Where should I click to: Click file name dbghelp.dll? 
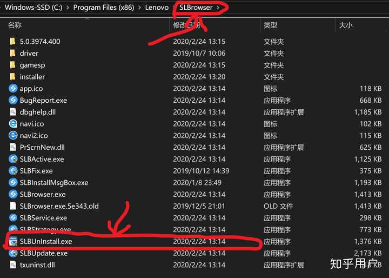click(38, 112)
